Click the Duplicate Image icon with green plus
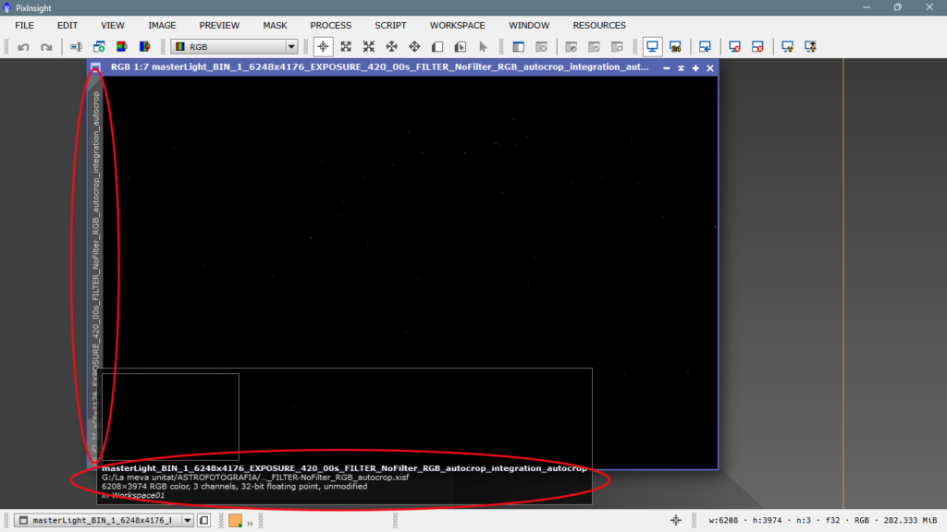Screen dimensions: 947x532 click(99, 46)
